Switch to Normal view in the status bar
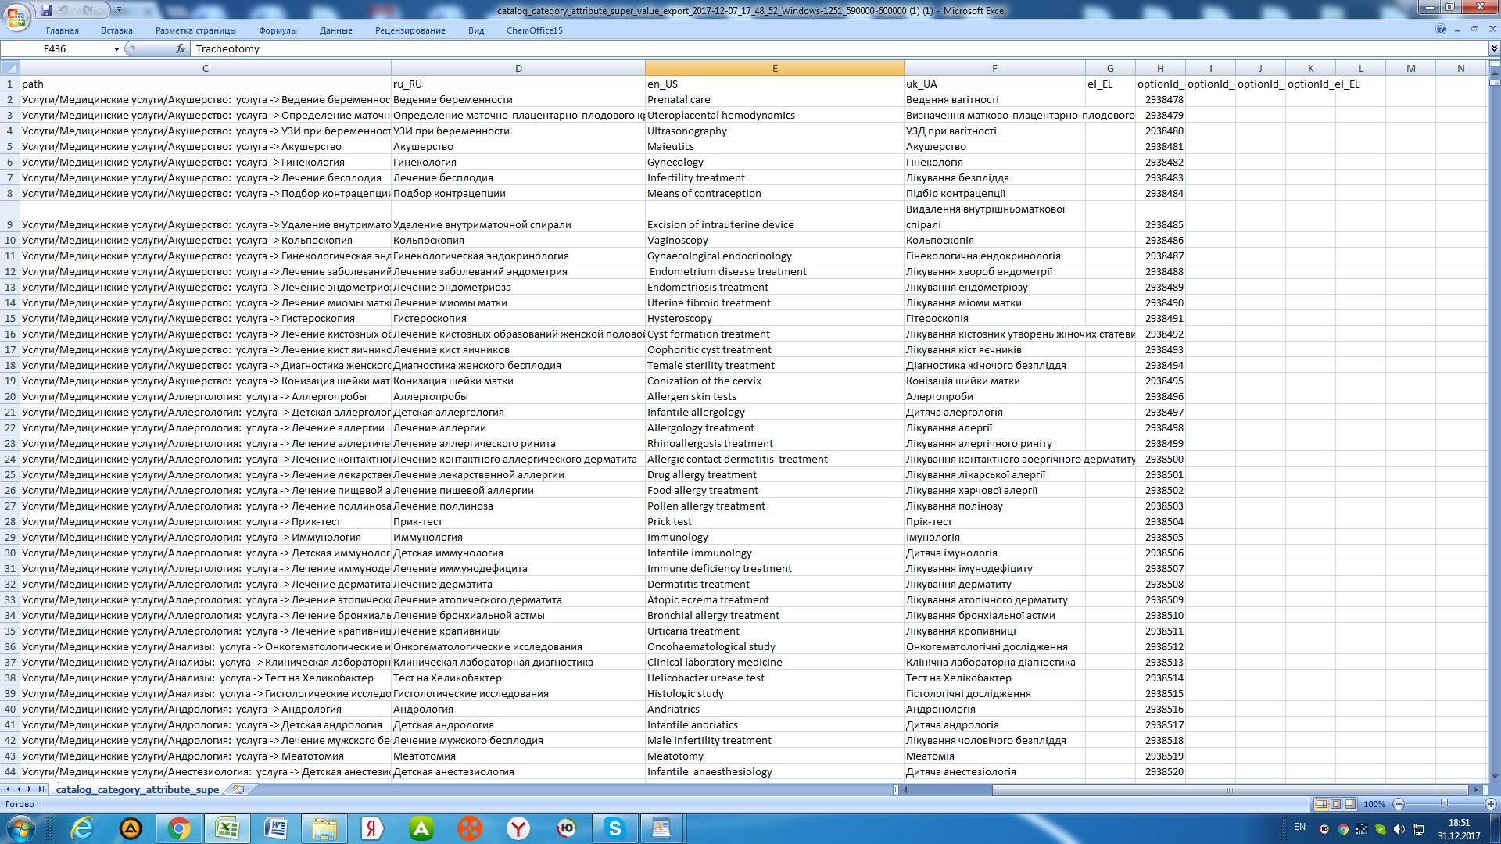Viewport: 1501px width, 844px height. point(1321,804)
